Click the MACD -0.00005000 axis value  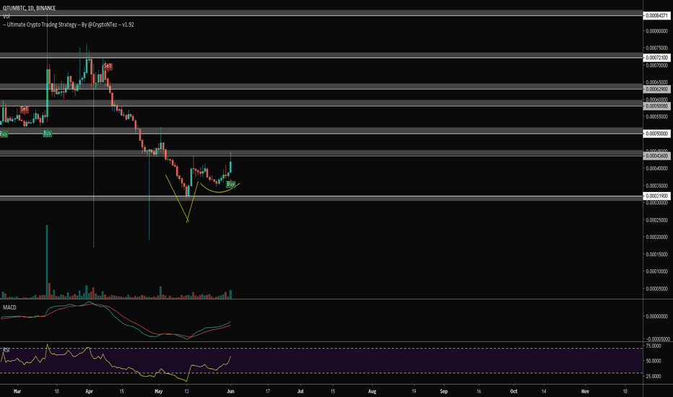(656, 339)
